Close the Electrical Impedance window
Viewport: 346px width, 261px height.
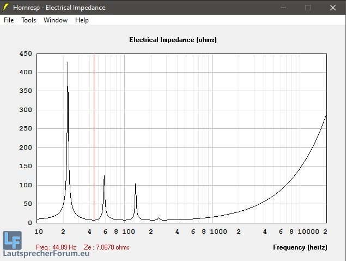tap(332, 8)
